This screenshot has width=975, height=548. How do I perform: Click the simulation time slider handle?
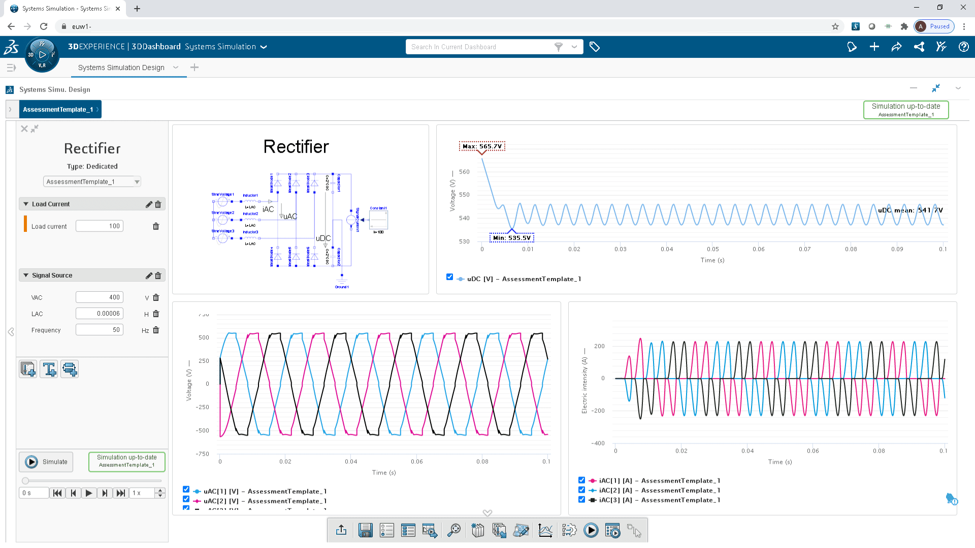pyautogui.click(x=25, y=481)
